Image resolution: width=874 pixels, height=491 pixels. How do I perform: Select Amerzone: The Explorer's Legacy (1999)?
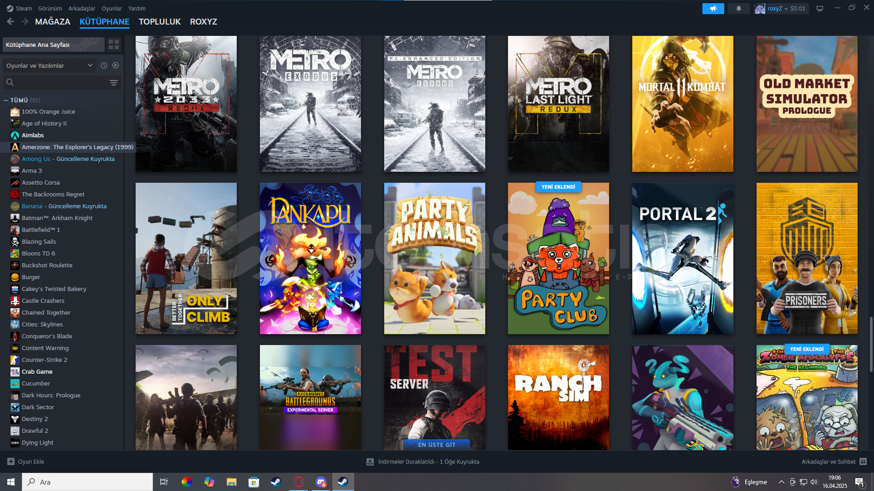coord(78,147)
